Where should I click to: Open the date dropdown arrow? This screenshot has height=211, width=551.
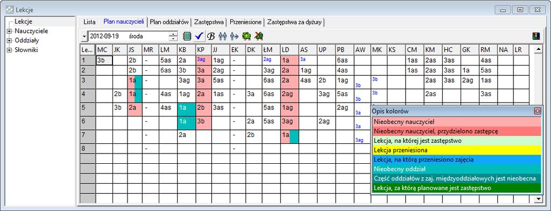84,36
